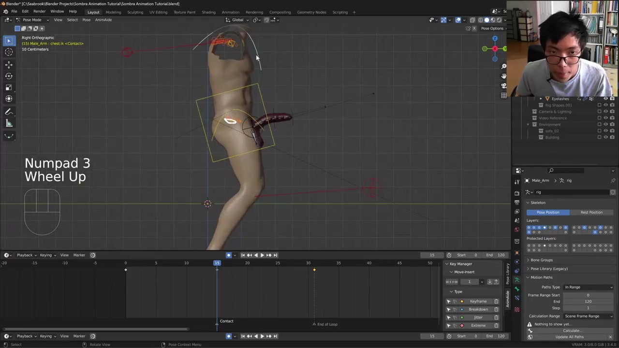Choose the Annotate tool
The image size is (619, 348).
point(9,112)
